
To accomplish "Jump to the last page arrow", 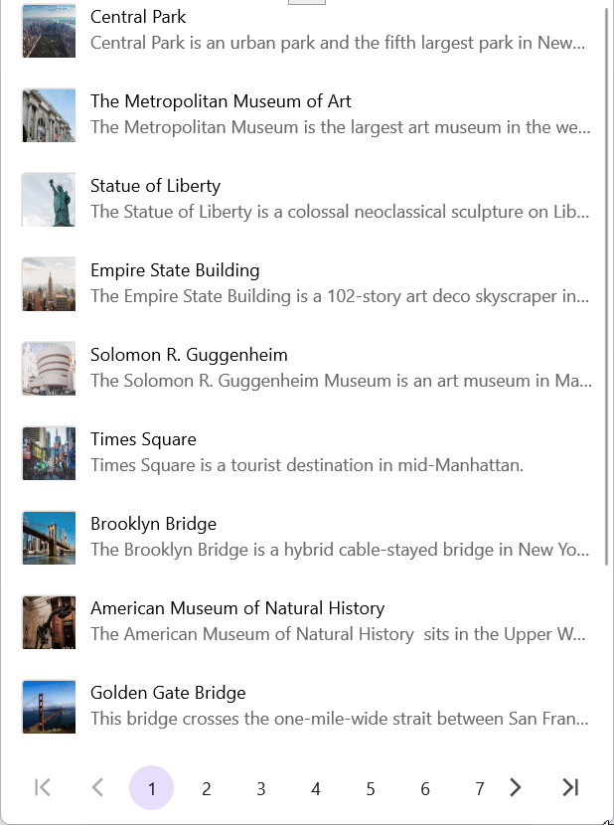I will 570,788.
